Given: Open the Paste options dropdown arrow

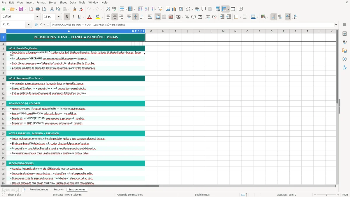Looking at the screenshot, I should tap(68, 9).
